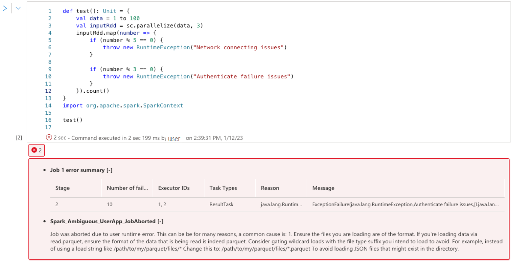Click the Executor IDs column header

click(x=174, y=188)
